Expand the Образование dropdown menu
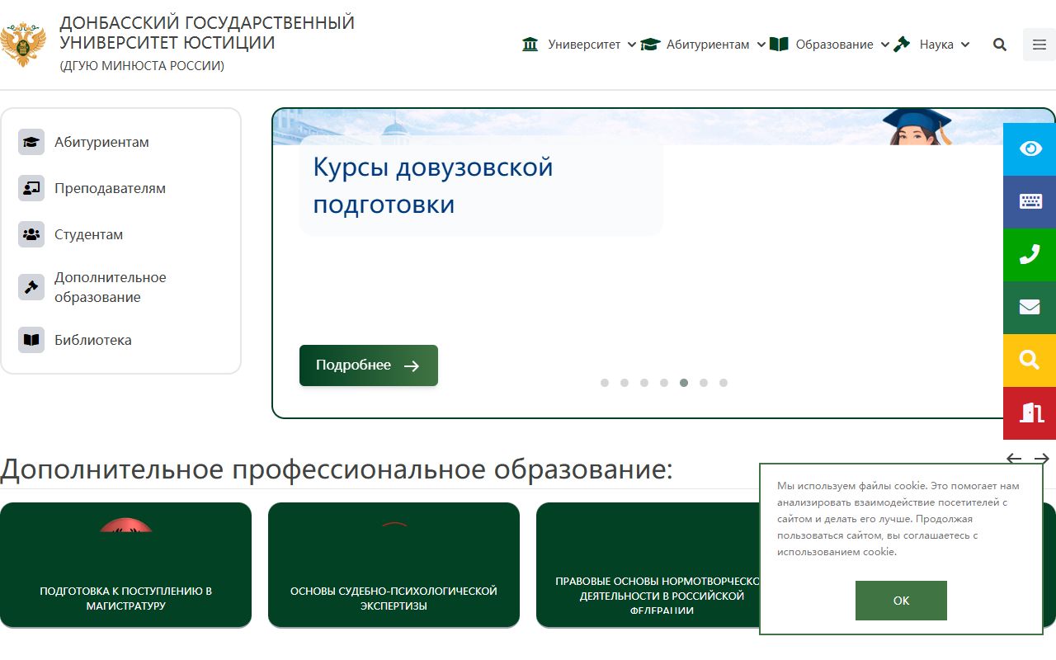 click(x=884, y=45)
